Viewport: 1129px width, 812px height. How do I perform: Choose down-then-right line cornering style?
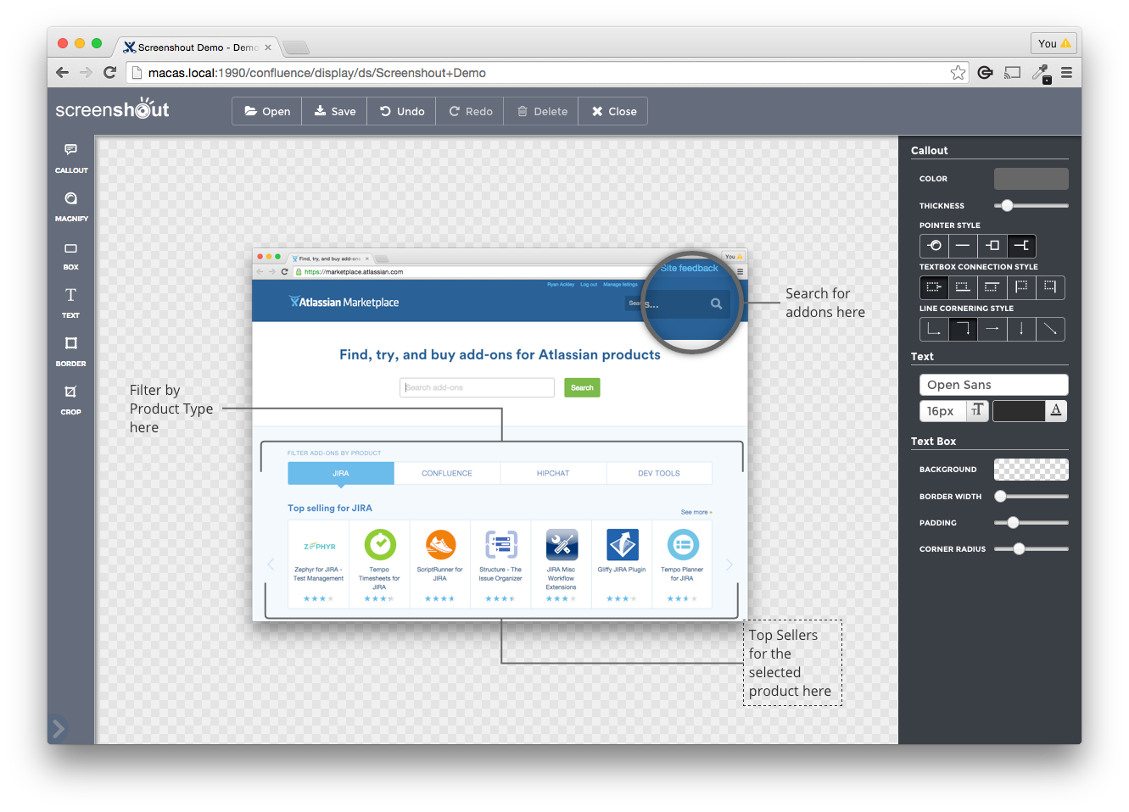tap(935, 329)
